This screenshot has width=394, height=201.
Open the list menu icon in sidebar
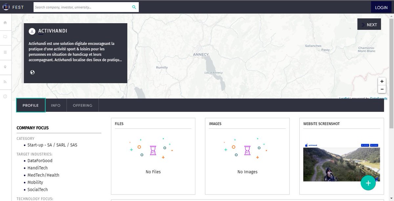(5, 52)
